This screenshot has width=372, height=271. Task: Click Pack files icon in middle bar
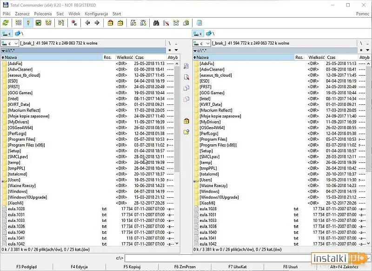(x=186, y=121)
